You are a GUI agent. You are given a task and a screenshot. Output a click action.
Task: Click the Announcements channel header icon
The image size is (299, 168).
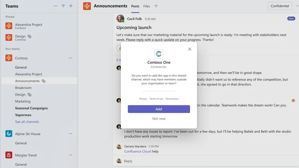tap(87, 6)
